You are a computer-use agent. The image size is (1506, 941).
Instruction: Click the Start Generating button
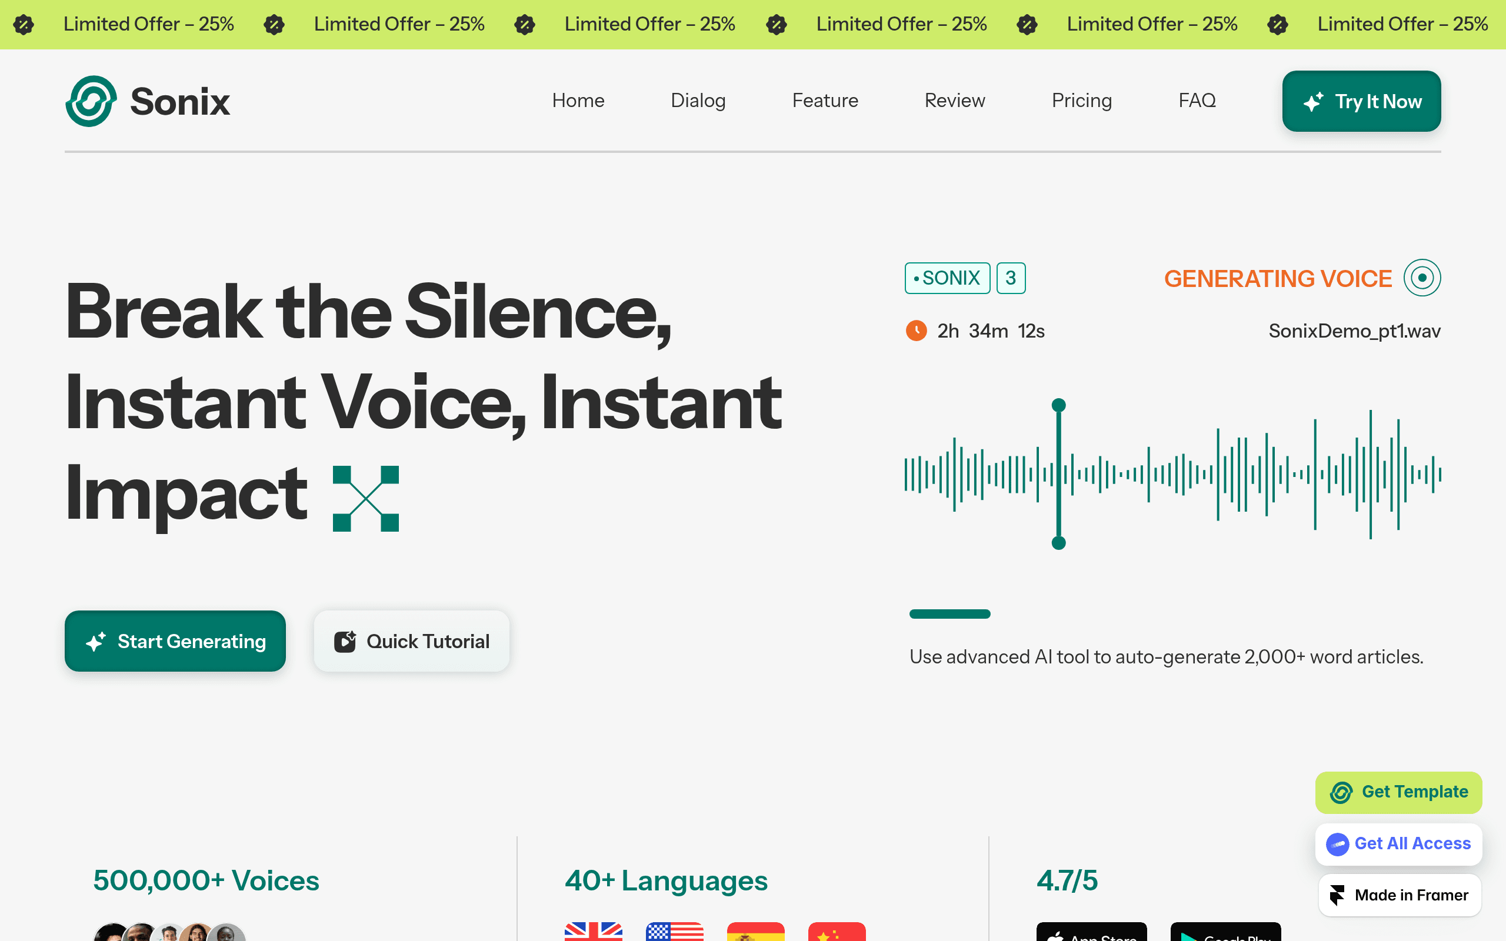[175, 641]
